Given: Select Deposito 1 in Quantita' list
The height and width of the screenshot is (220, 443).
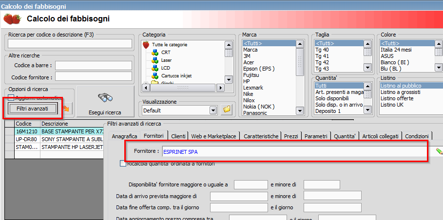Looking at the screenshot, I should (327, 111).
